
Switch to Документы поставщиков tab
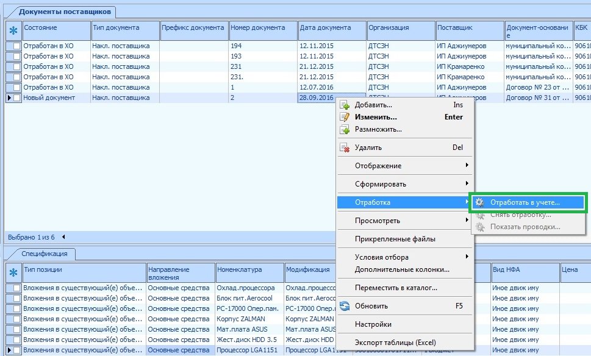pyautogui.click(x=65, y=12)
